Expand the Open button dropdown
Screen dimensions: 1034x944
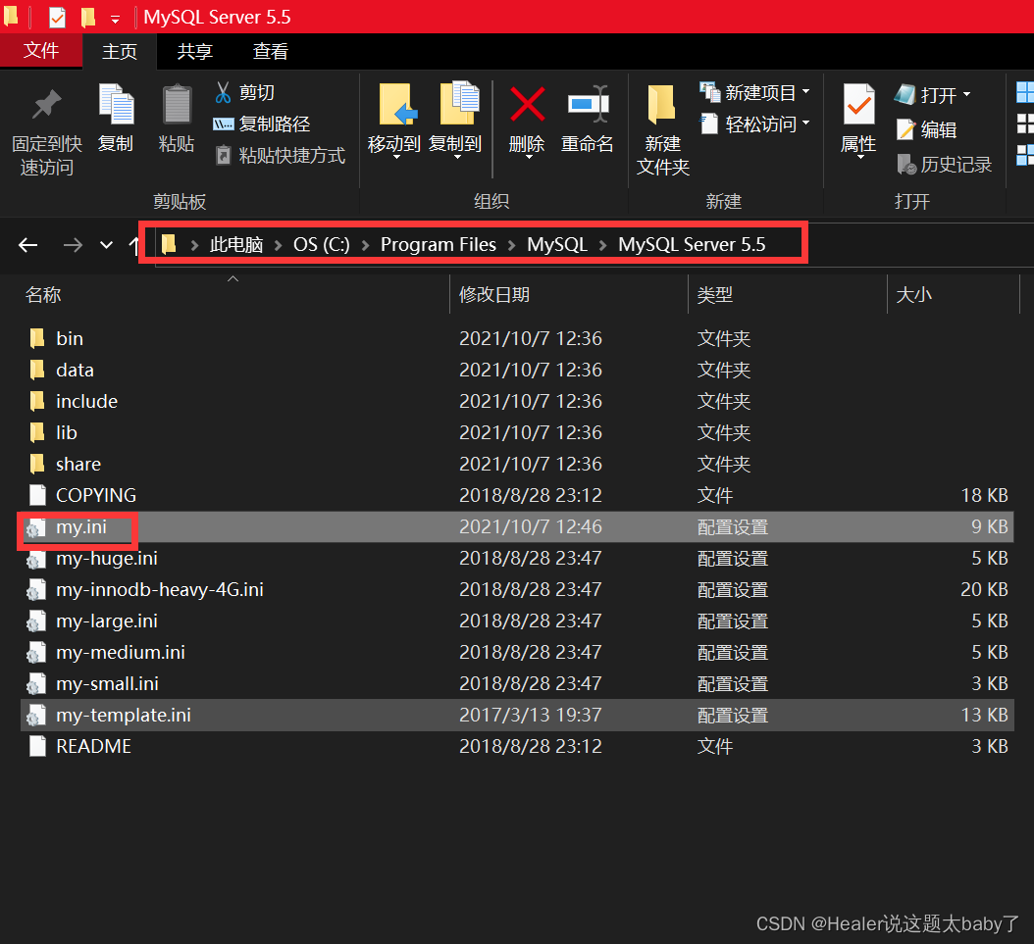[966, 95]
